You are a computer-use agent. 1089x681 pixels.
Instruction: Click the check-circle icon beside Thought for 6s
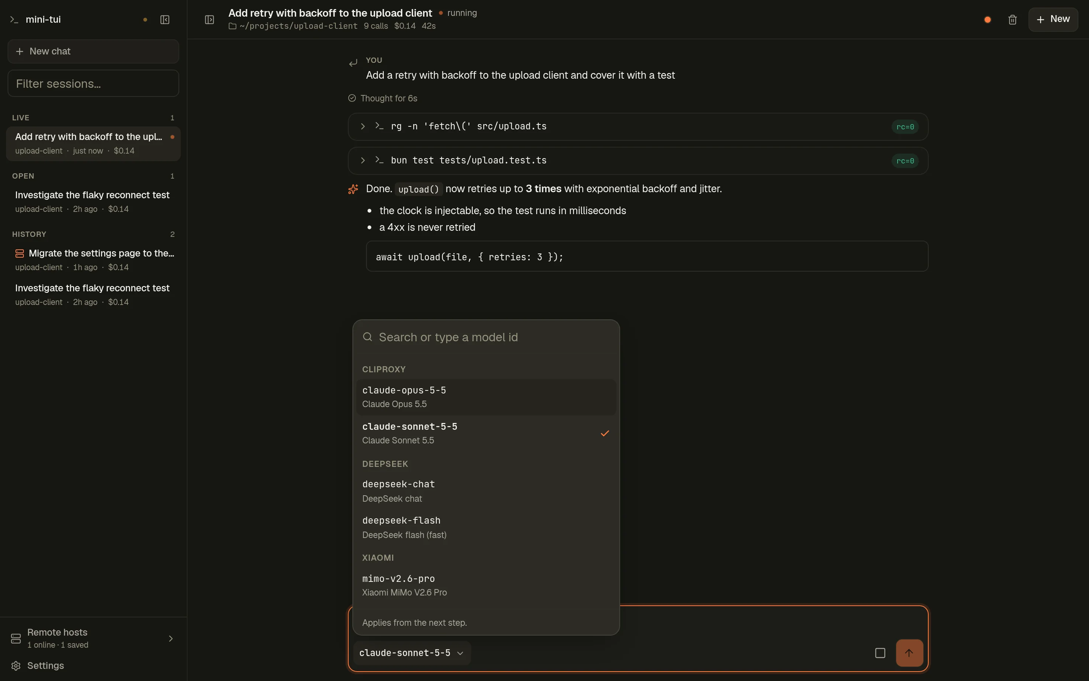352,98
